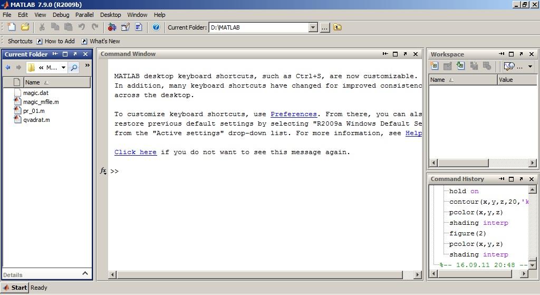Click the Delete variable icon in Workspace

pyautogui.click(x=487, y=65)
